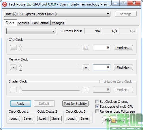Open the Intel G41 Express Chipset dropdown
Viewport: 143px width, 130px height.
point(57,14)
